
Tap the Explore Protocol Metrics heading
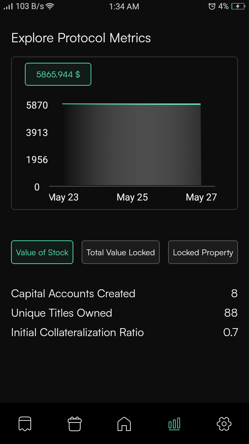(x=81, y=38)
